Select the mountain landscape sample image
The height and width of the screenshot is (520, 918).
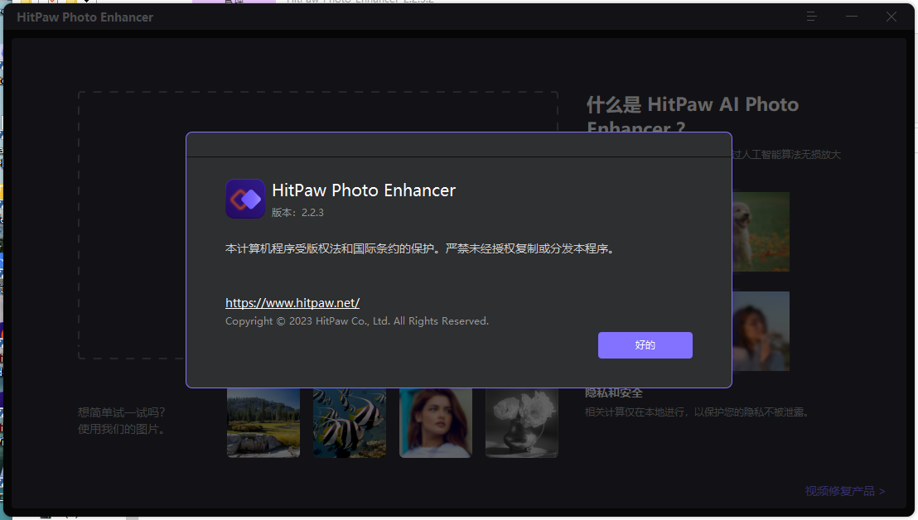(263, 423)
